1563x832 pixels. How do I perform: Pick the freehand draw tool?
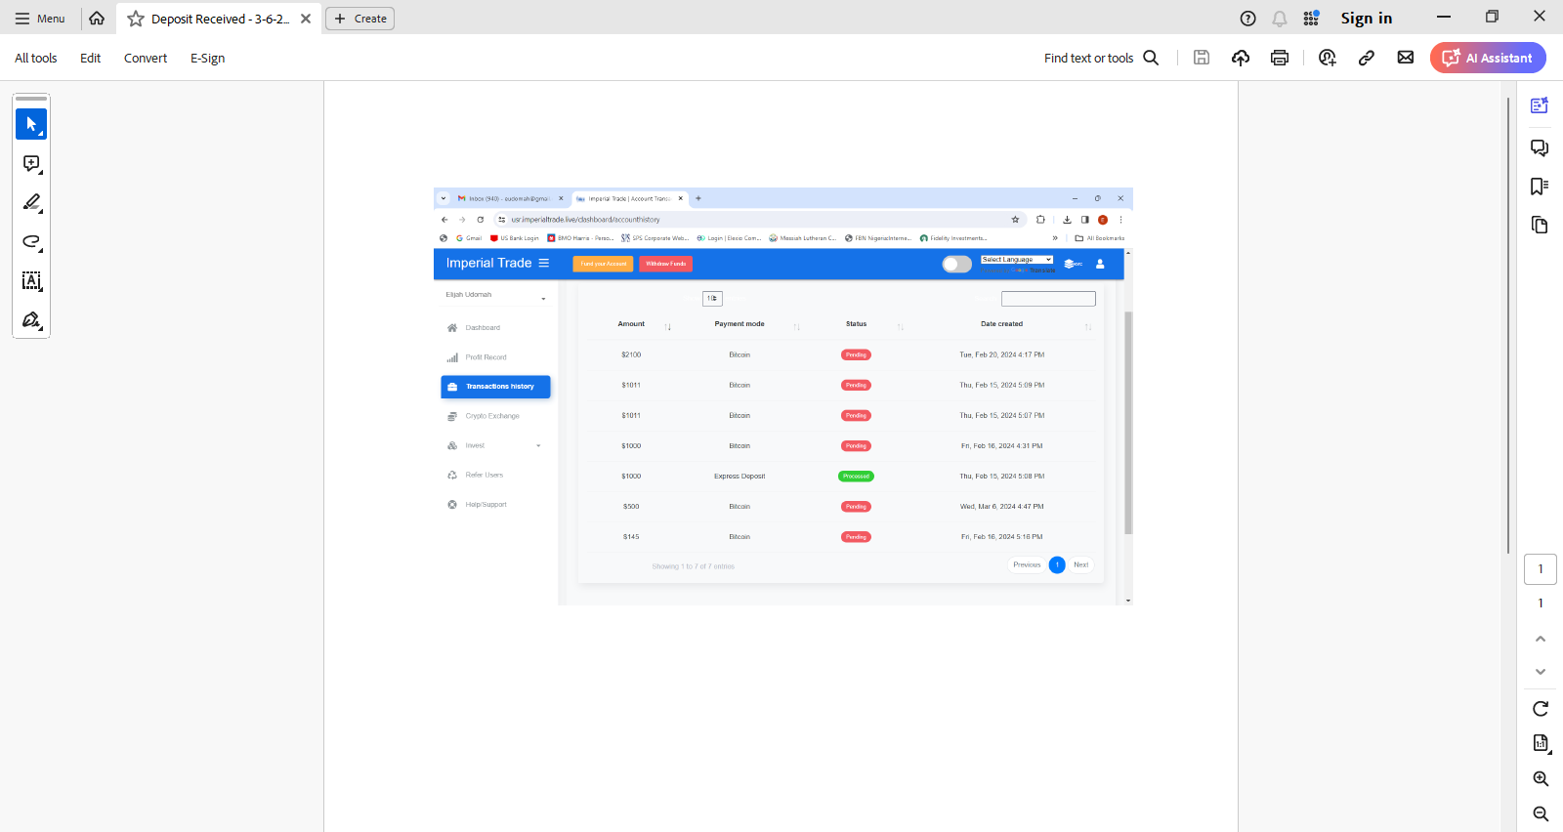coord(31,242)
